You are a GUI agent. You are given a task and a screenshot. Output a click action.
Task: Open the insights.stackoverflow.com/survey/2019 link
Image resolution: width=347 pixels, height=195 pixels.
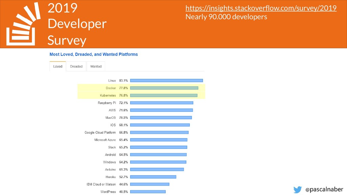pos(261,8)
